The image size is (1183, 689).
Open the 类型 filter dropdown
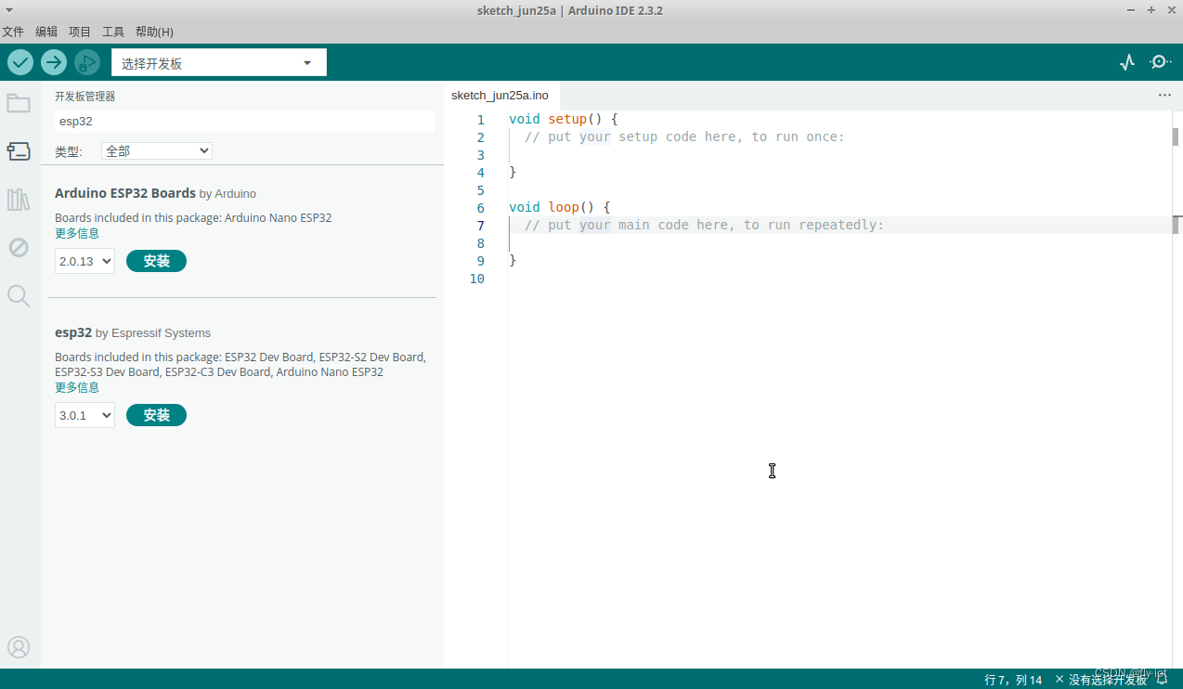tap(157, 150)
